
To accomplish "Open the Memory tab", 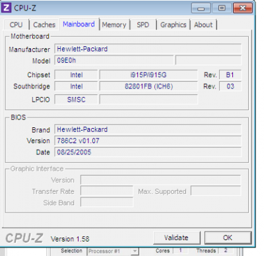I will tap(114, 24).
